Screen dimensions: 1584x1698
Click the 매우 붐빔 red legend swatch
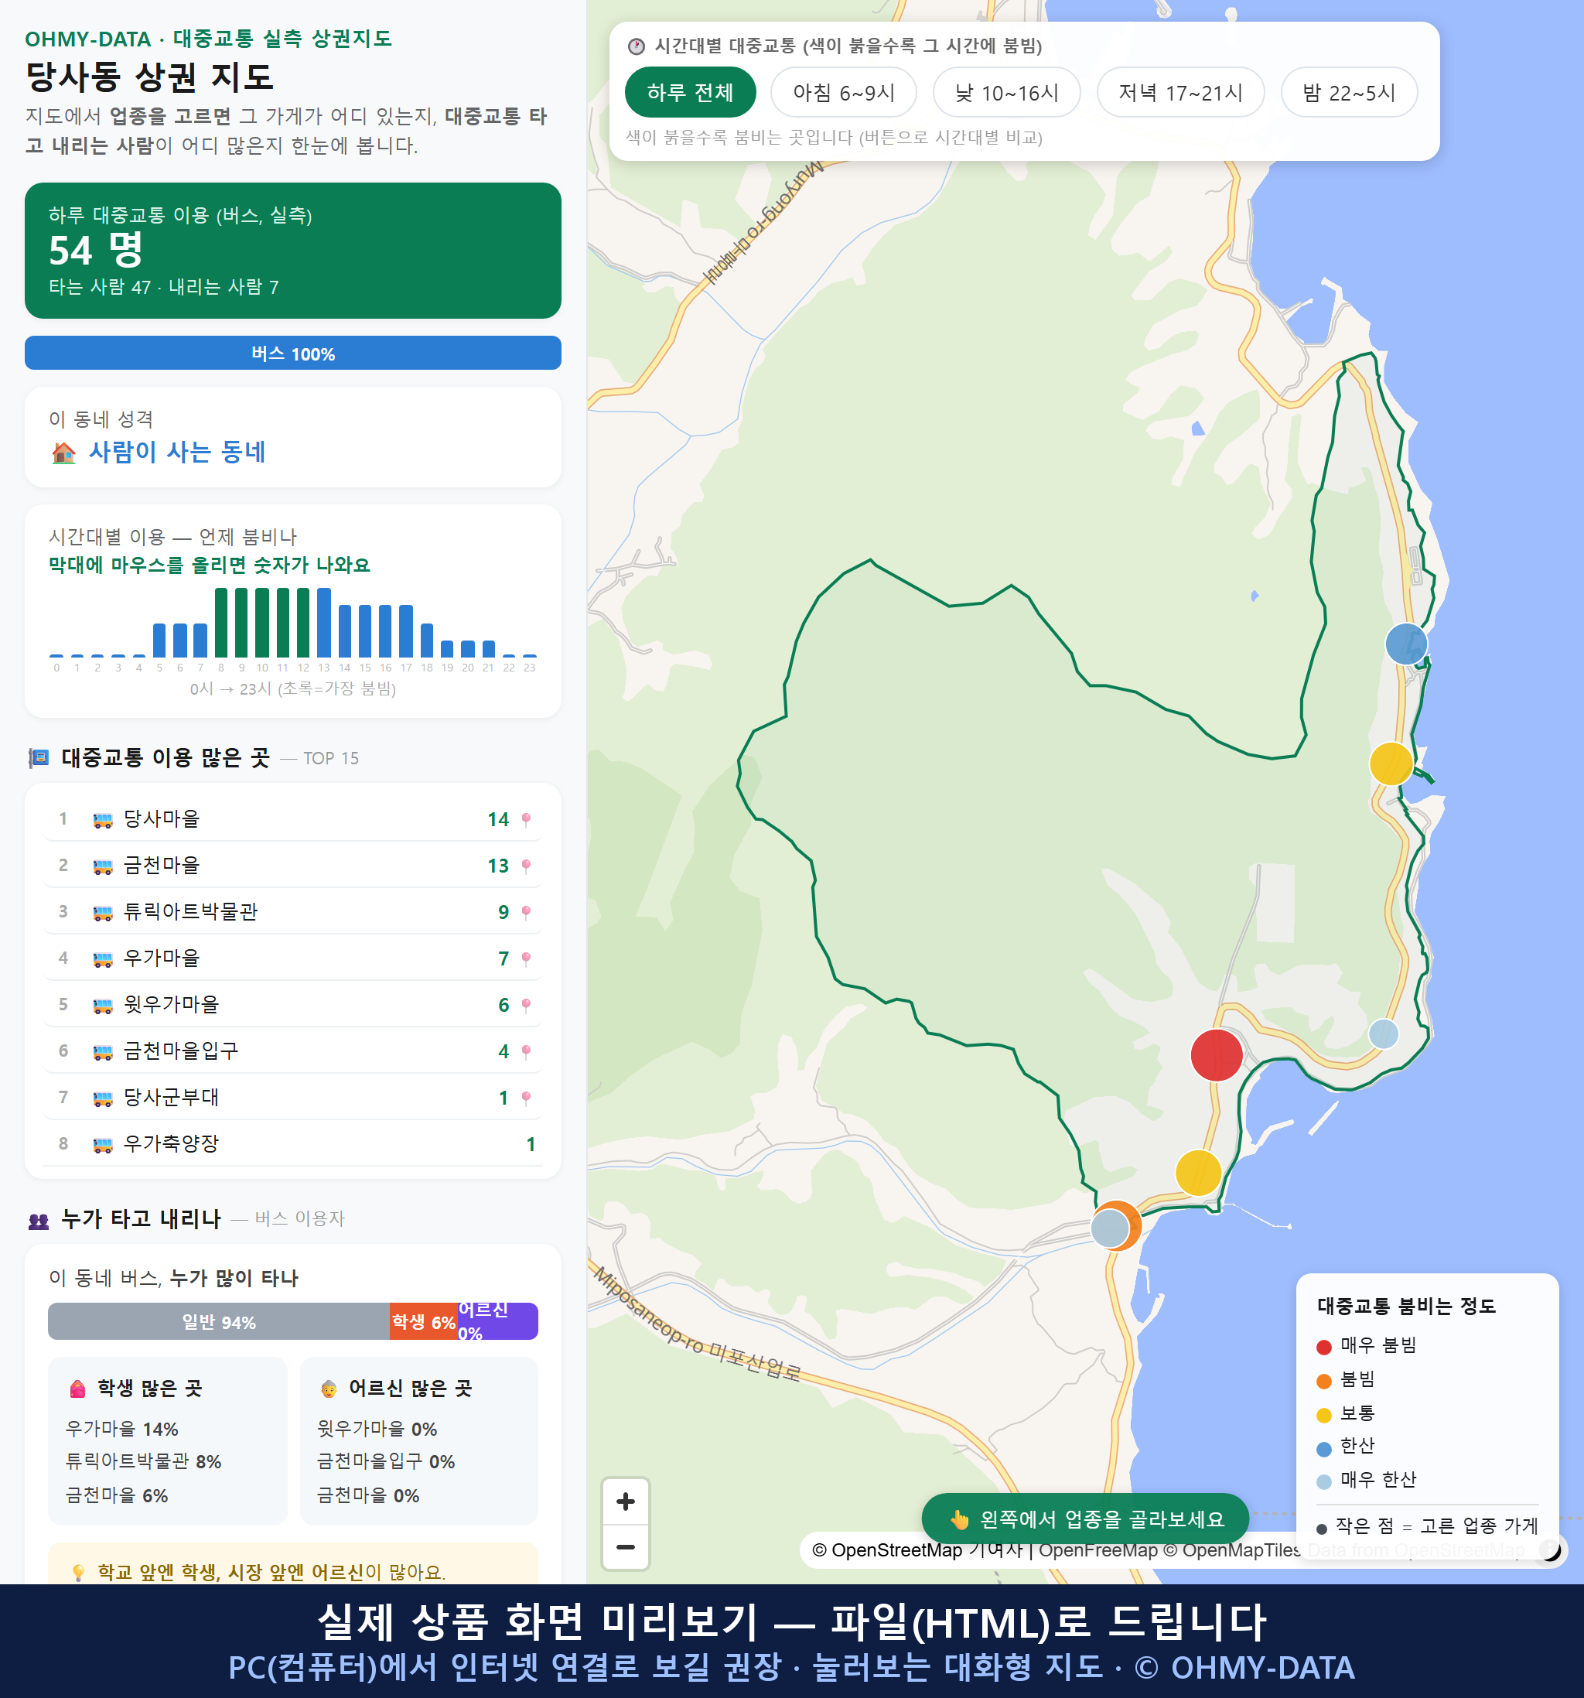1323,1347
